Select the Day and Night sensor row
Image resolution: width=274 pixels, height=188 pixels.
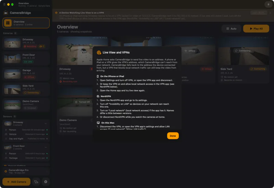click(x=26, y=139)
